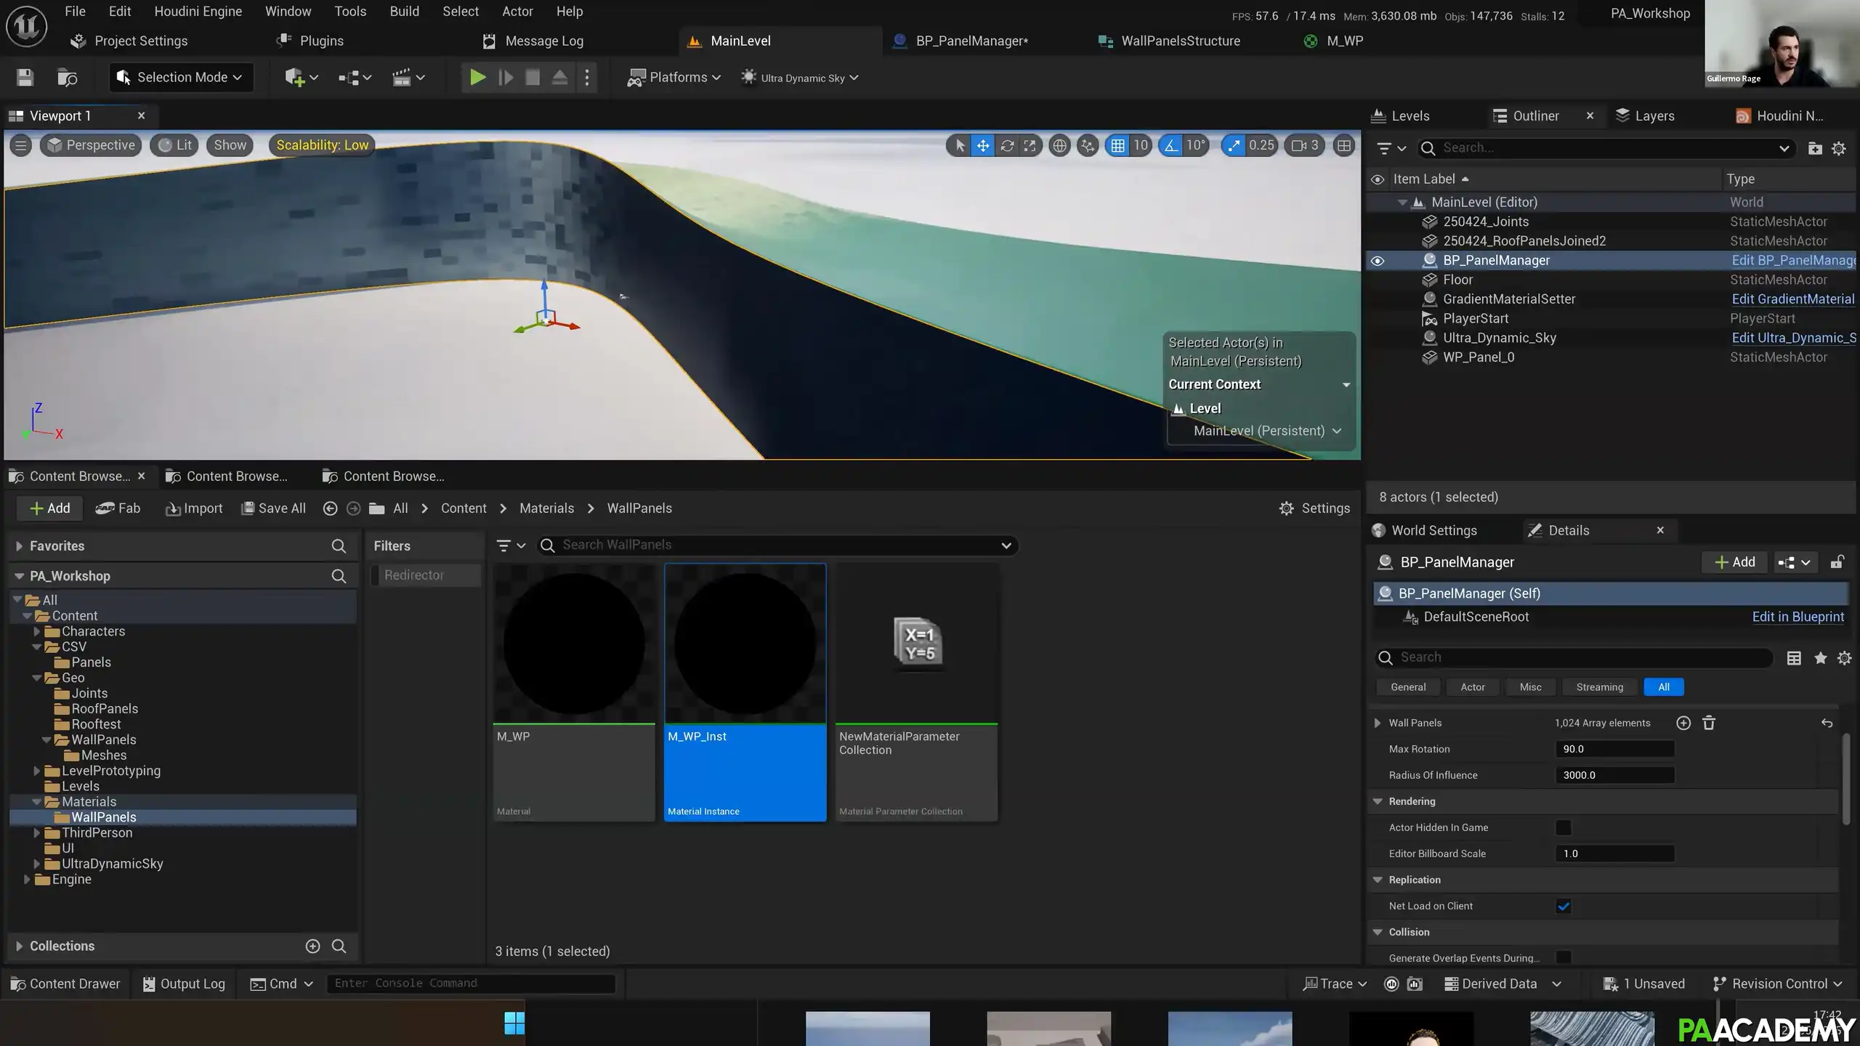
Task: Toggle scale snapping in viewport
Action: point(1234,145)
